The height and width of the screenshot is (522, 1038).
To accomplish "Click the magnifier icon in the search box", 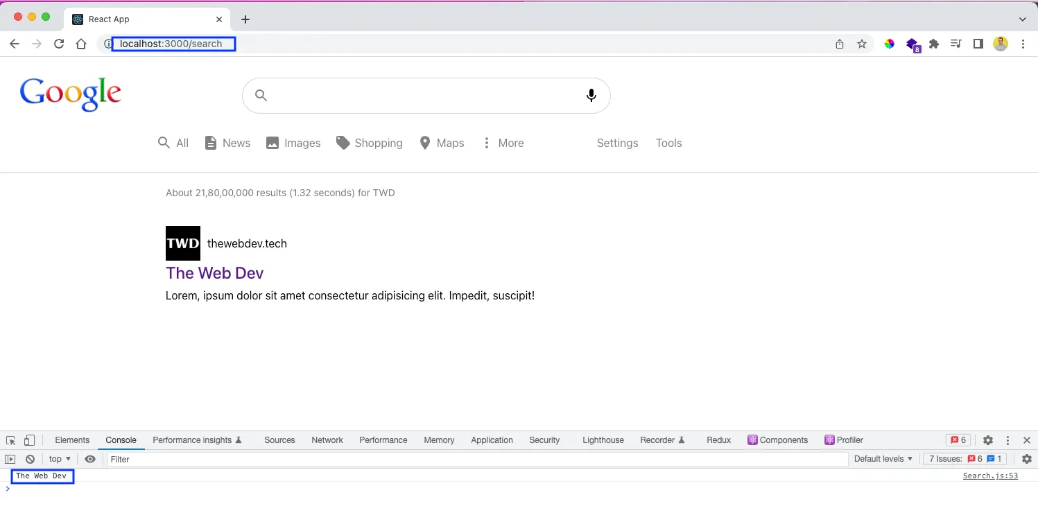I will (x=261, y=95).
